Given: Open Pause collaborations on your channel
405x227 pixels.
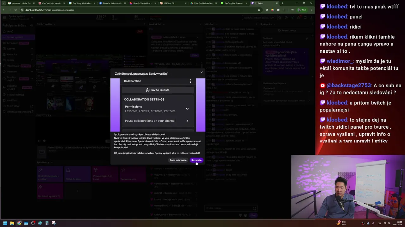Looking at the screenshot, I should click(158, 121).
